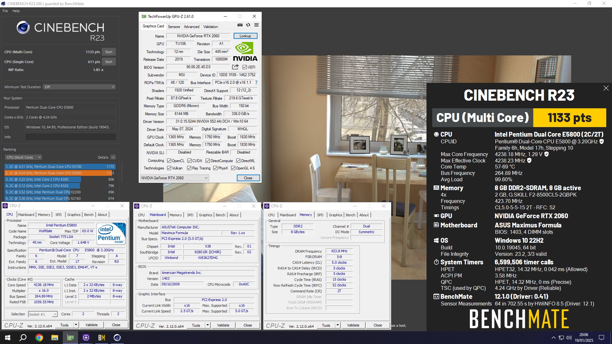Screen dimensions: 612x344
Task: Open the Socket #1 selection dropdown in CPU-Z
Action: pyautogui.click(x=43, y=314)
